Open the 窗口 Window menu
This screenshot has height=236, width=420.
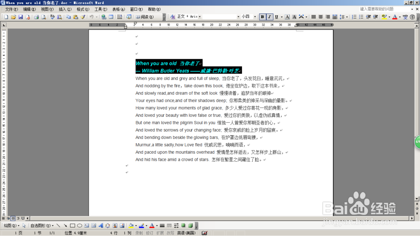[136, 9]
